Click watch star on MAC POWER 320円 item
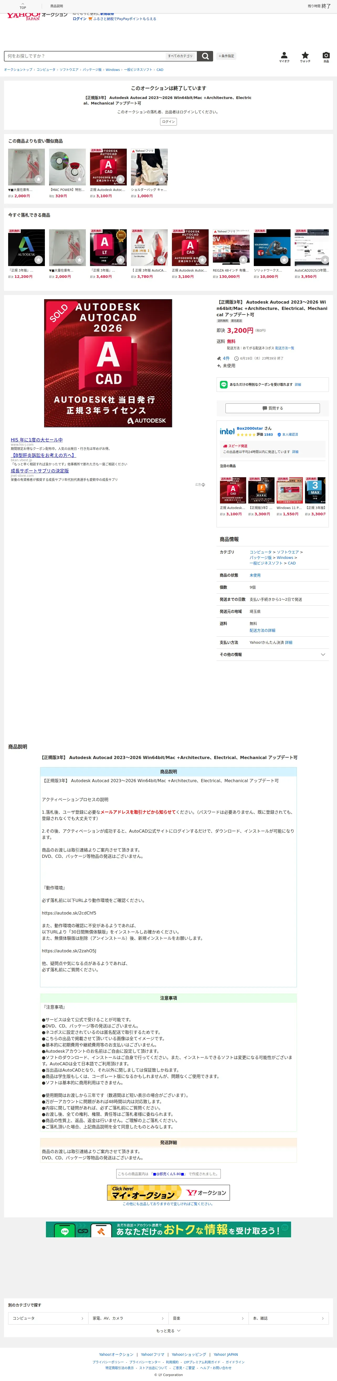Viewport: 337px width, 1381px height. (x=79, y=179)
